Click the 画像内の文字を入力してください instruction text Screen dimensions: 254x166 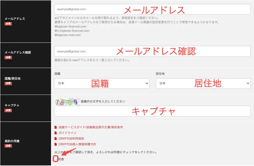point(103,101)
